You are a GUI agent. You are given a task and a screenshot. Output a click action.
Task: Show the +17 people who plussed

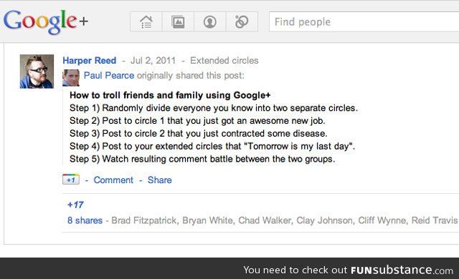click(x=75, y=205)
